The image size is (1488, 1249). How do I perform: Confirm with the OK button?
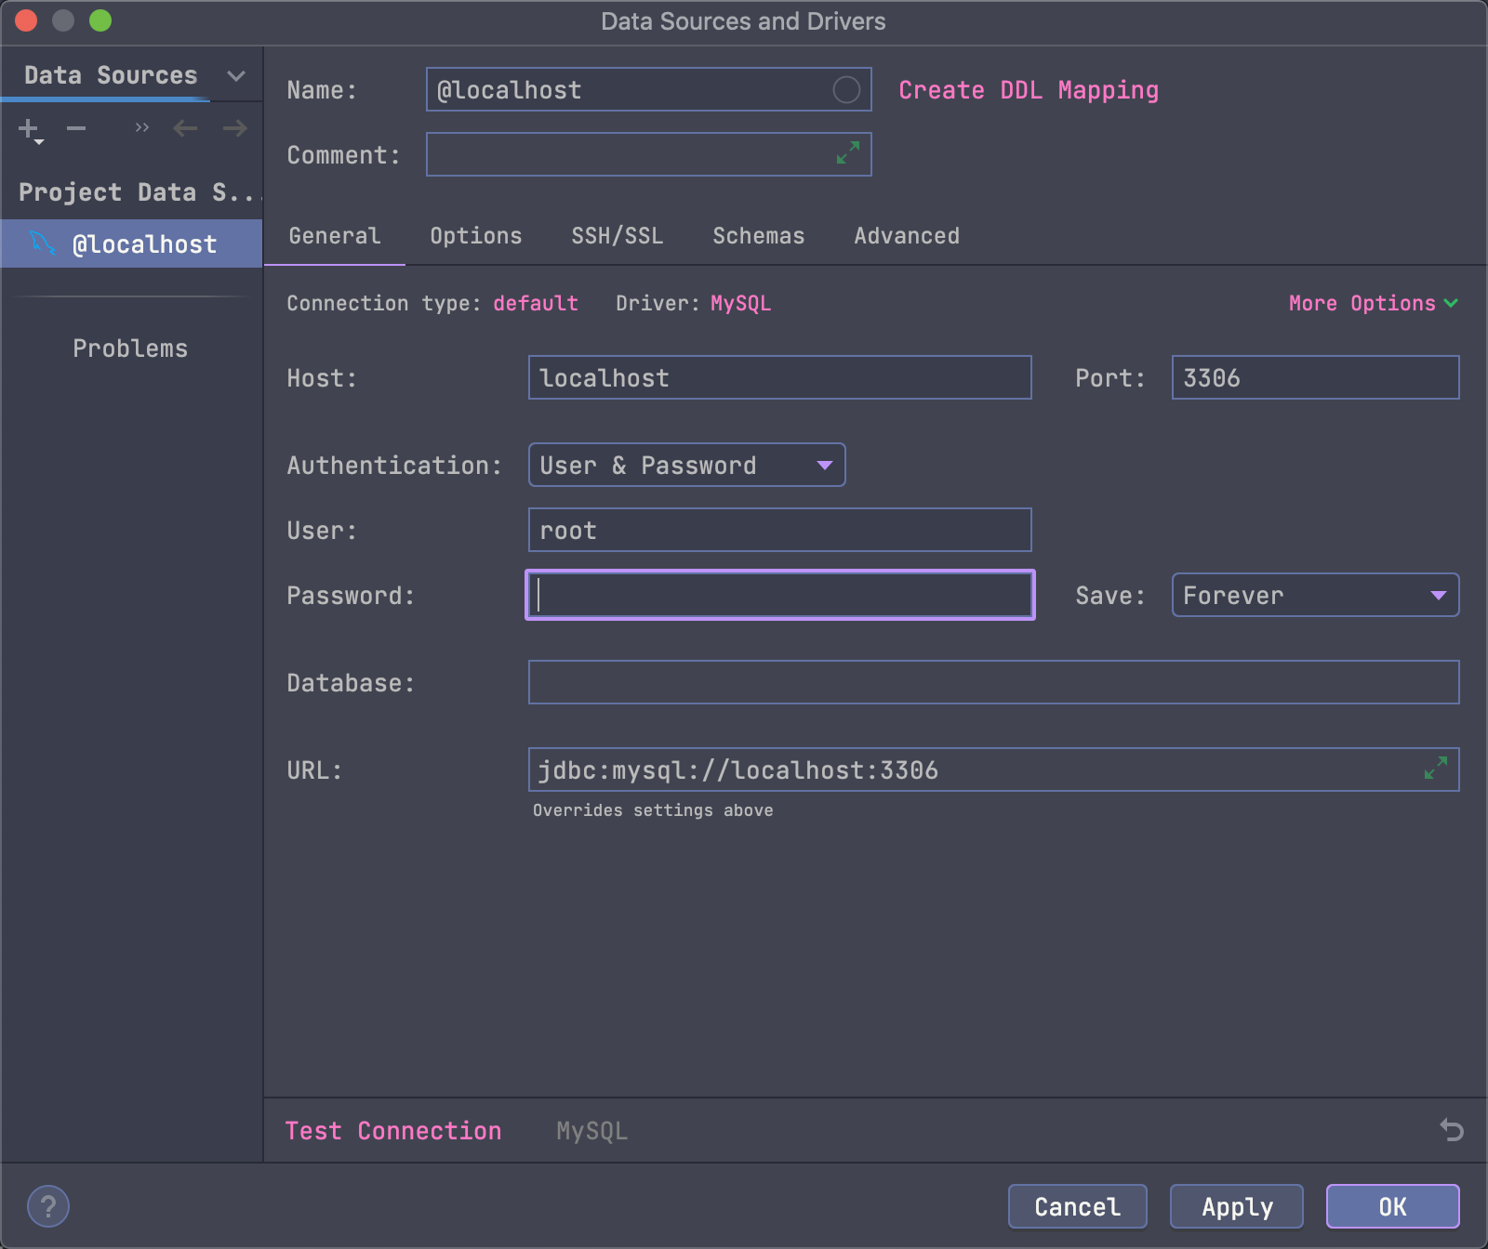pyautogui.click(x=1393, y=1206)
